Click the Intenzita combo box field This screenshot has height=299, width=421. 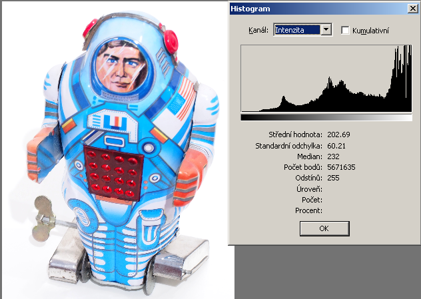point(297,30)
